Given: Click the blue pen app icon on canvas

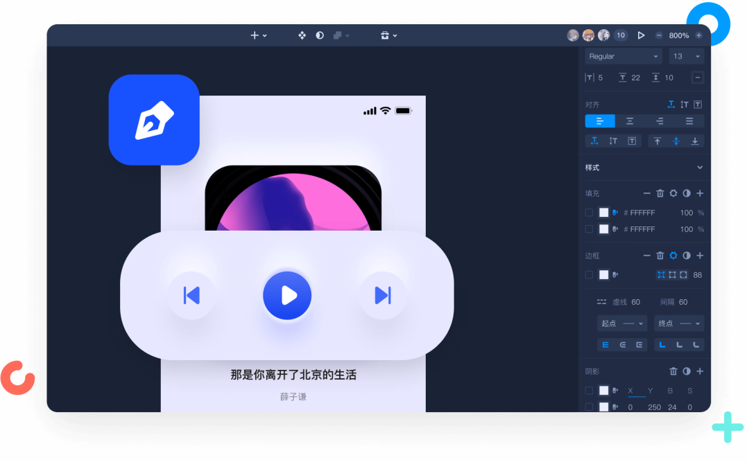Looking at the screenshot, I should 154,120.
